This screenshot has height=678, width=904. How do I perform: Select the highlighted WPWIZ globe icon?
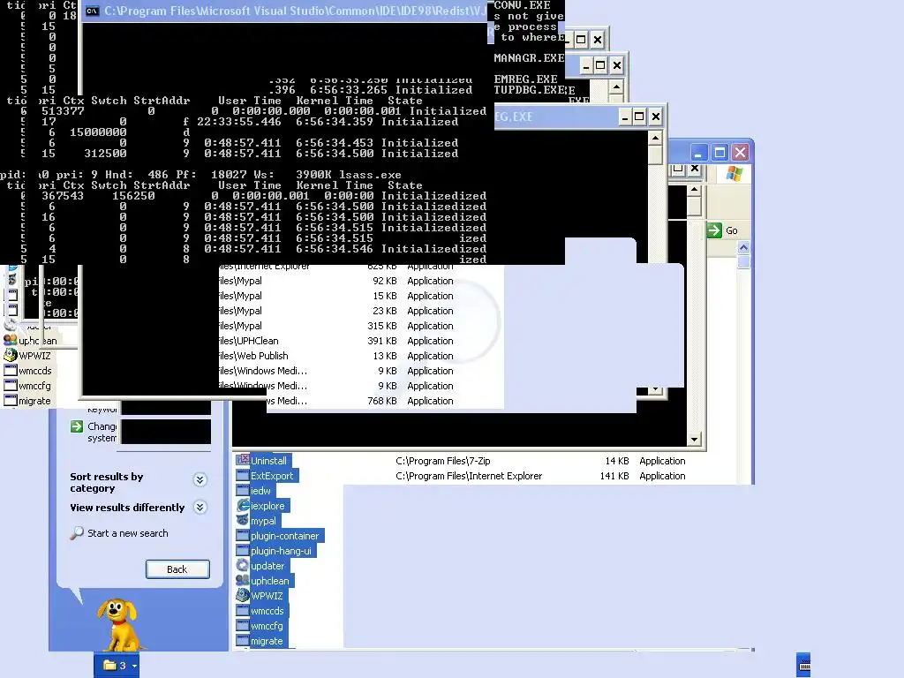[243, 595]
